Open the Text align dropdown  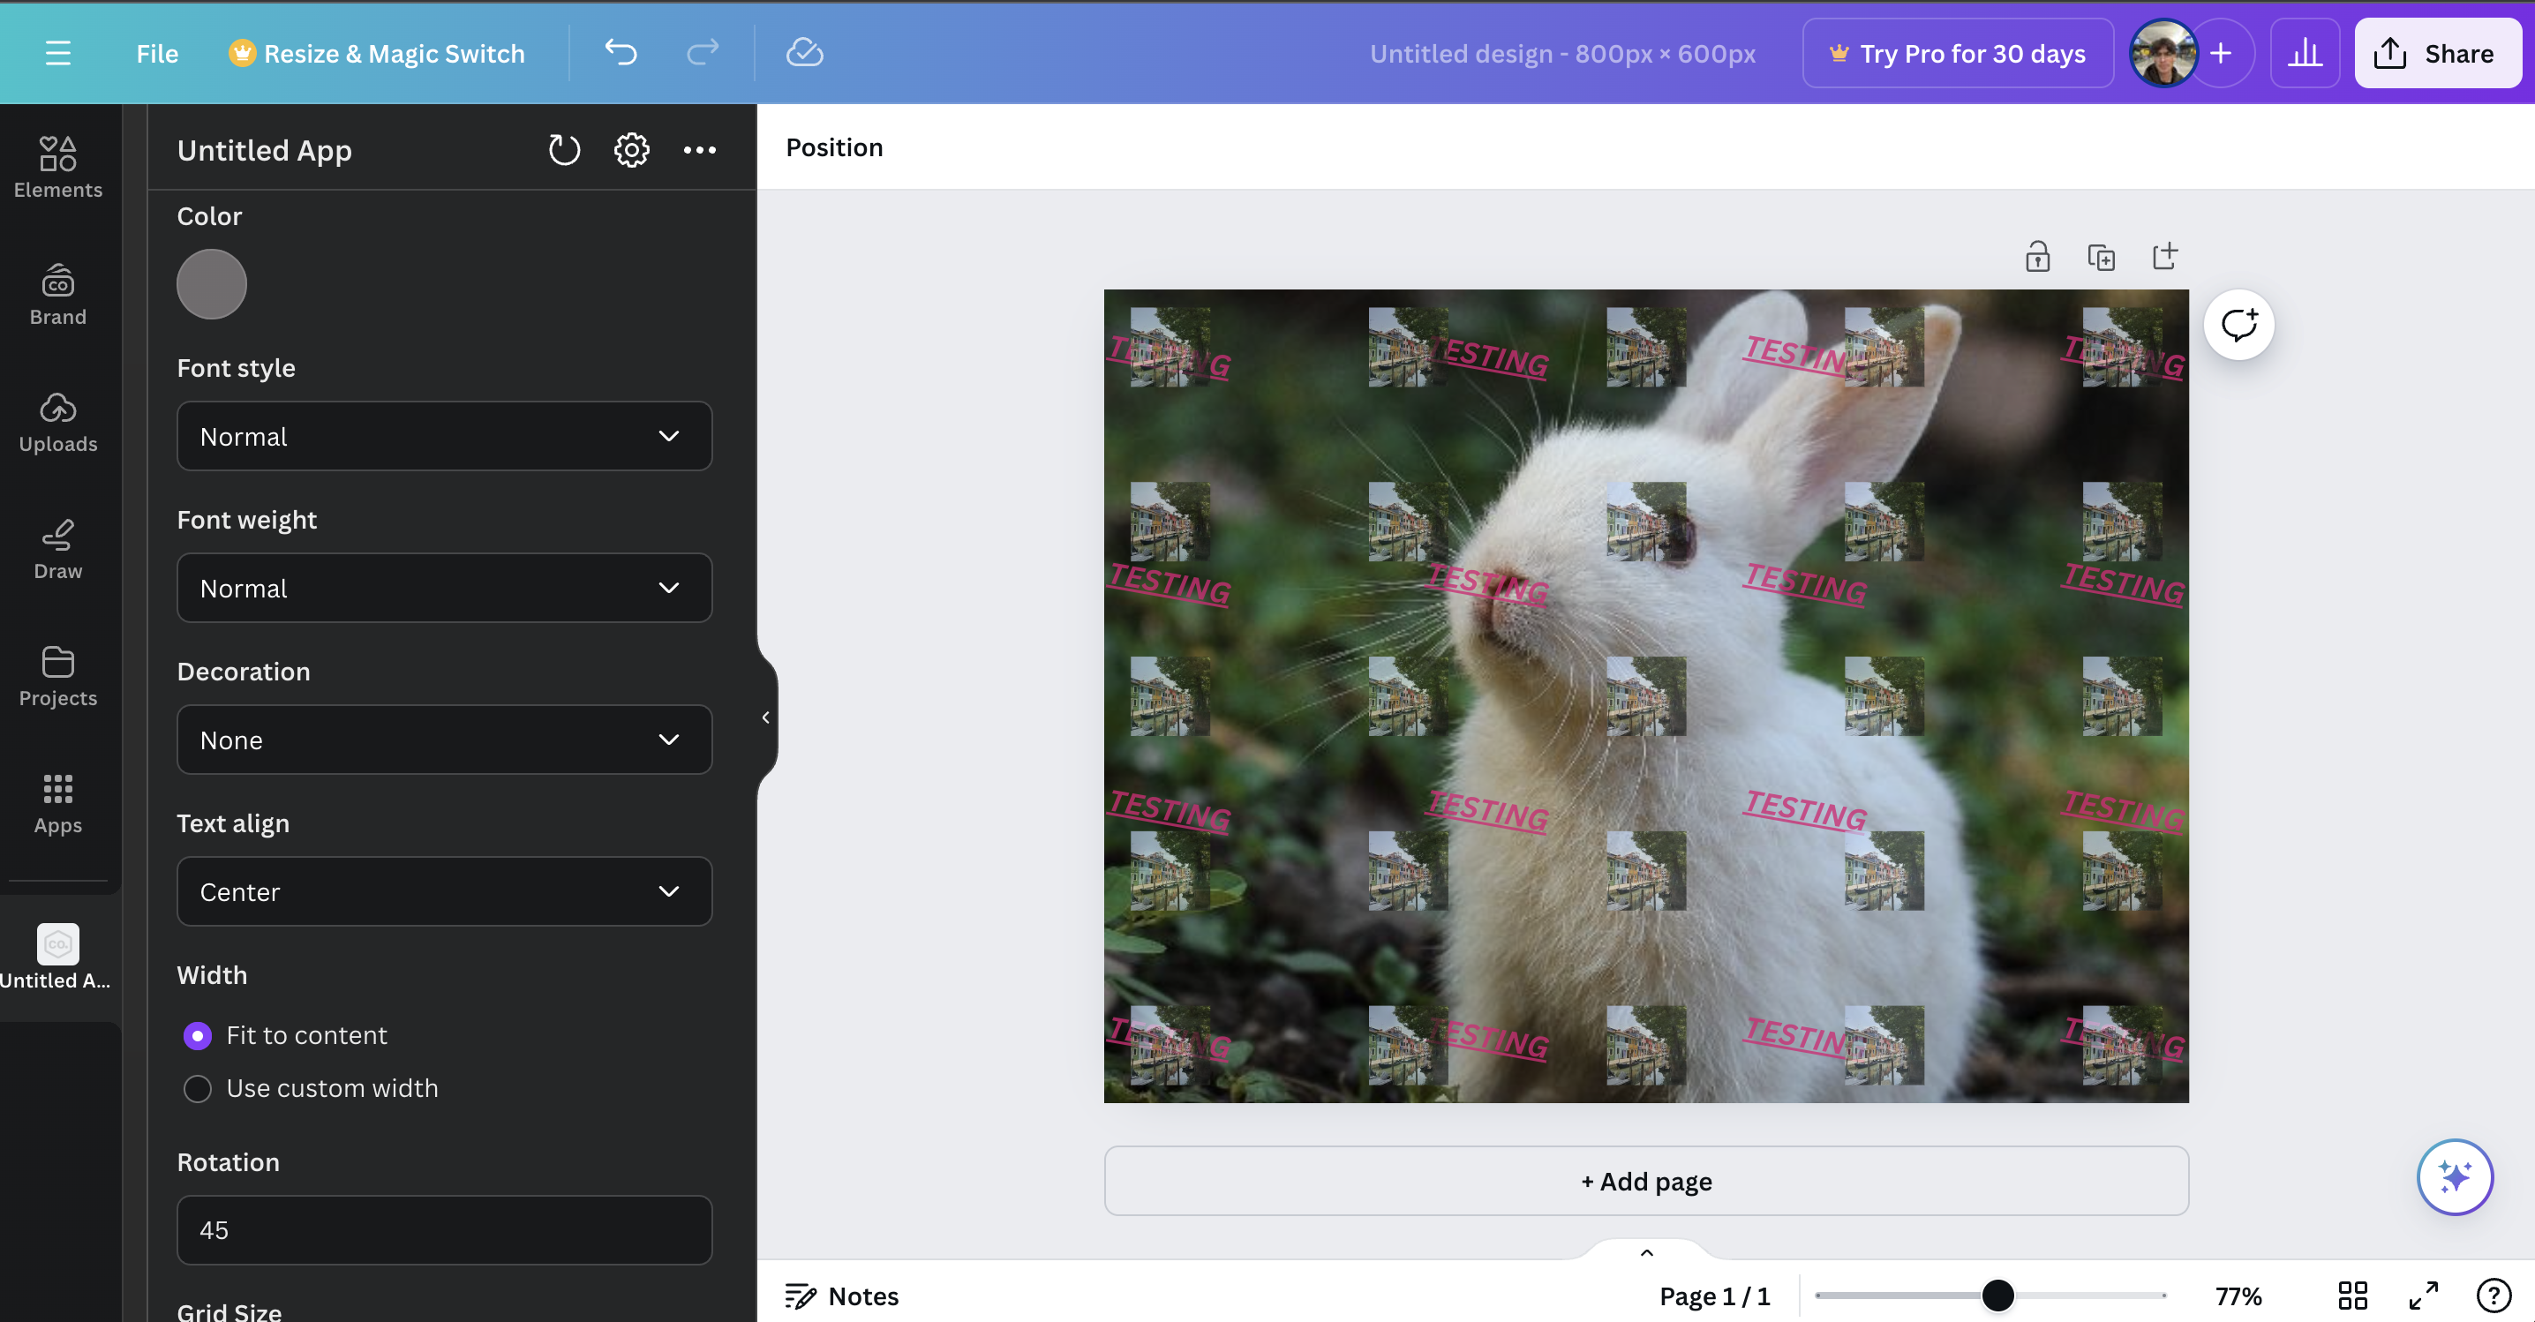pos(444,892)
